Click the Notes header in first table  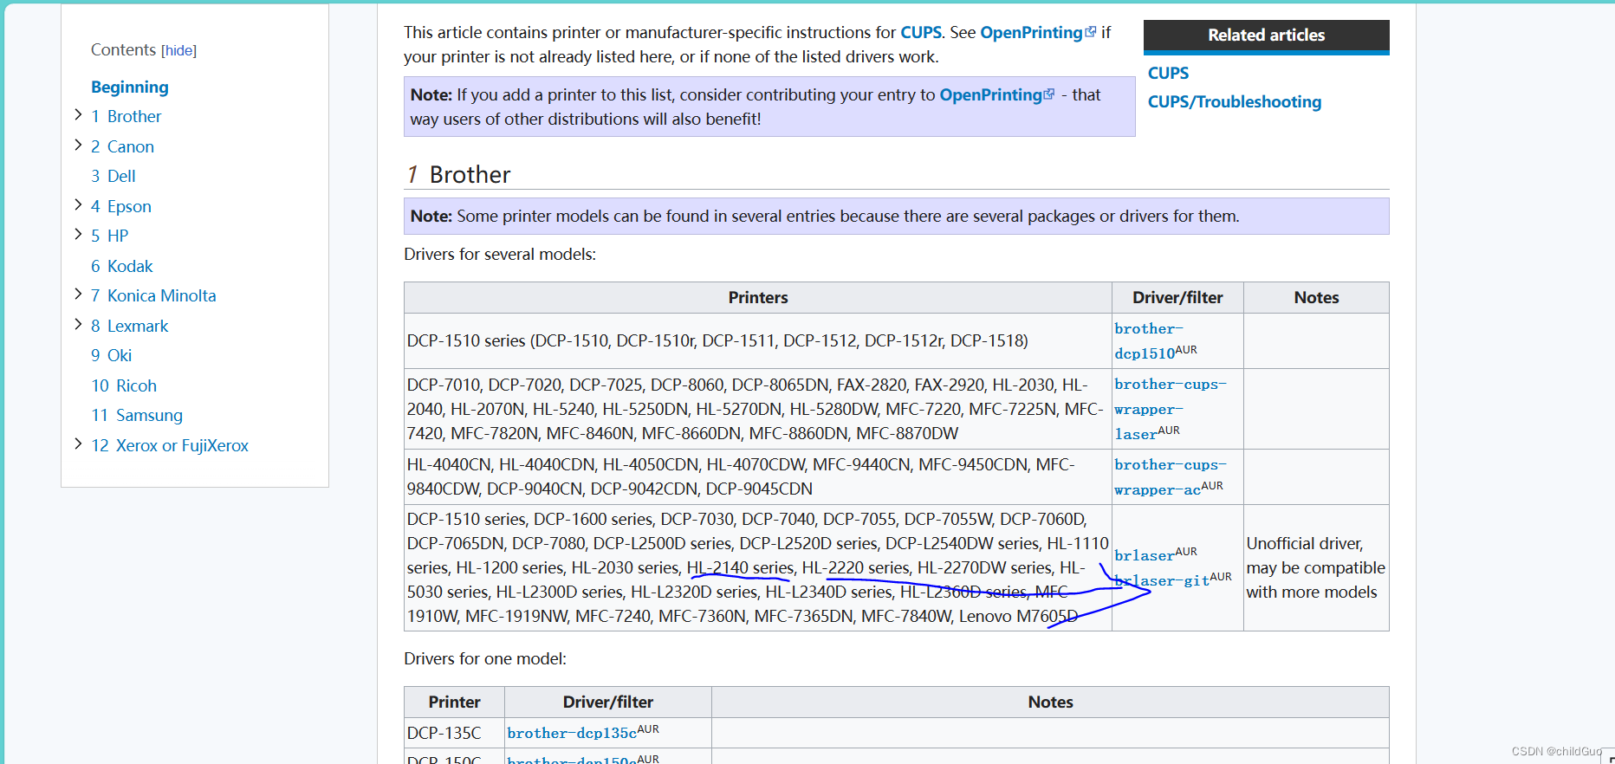point(1316,297)
